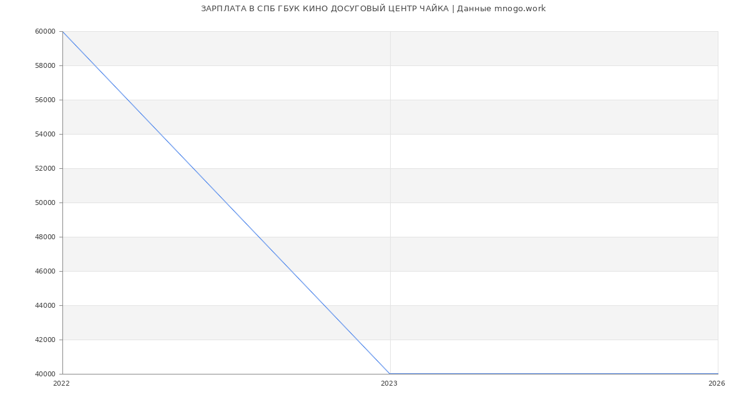This screenshot has height=405, width=749.
Task: Click the middle of the descending blue line
Action: (226, 202)
